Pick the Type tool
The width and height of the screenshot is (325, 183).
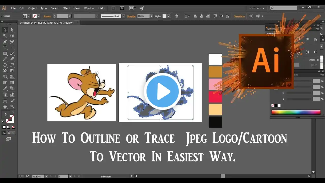point(5,48)
